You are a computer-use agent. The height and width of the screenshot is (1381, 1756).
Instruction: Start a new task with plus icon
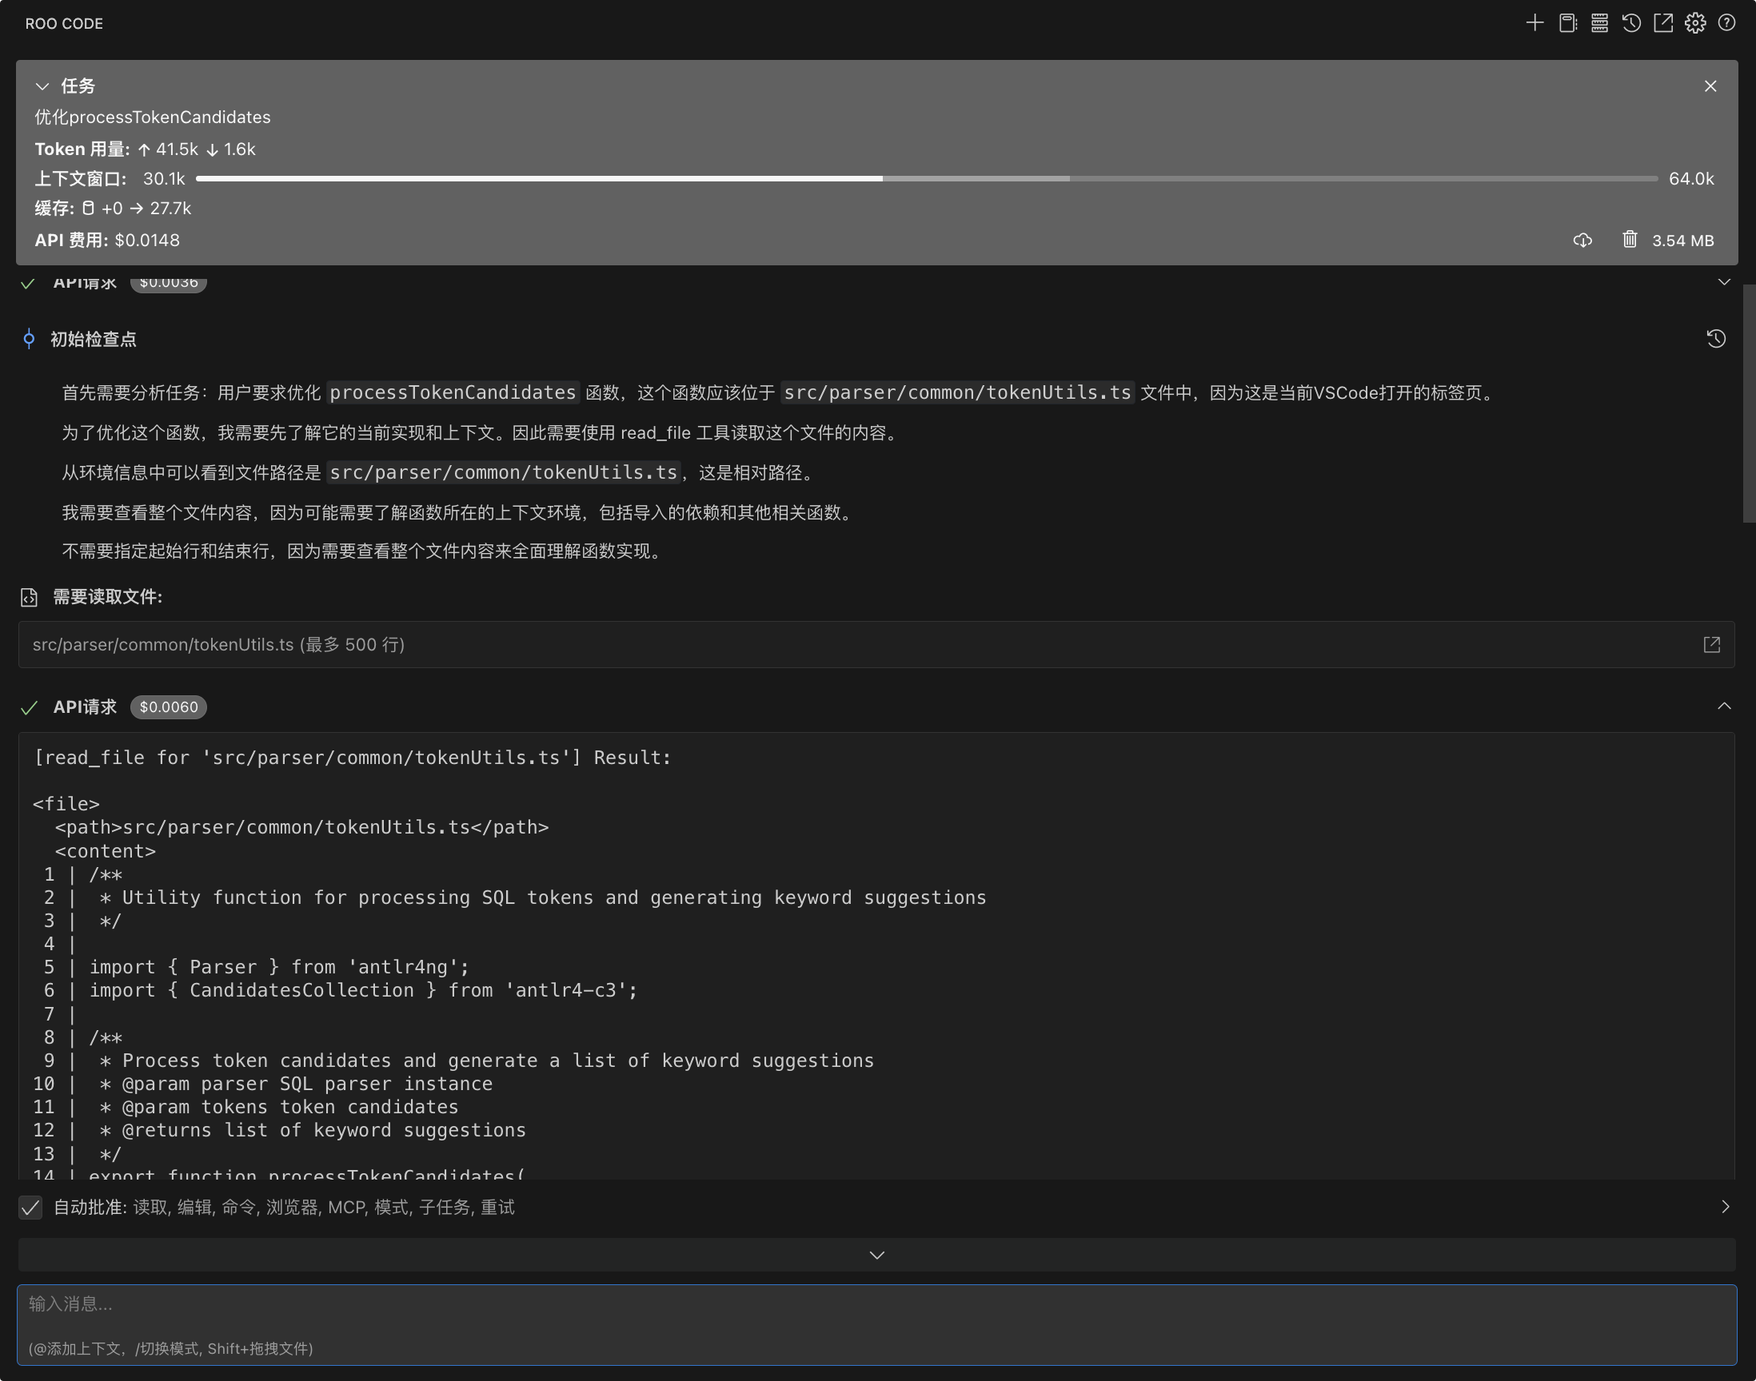point(1535,22)
